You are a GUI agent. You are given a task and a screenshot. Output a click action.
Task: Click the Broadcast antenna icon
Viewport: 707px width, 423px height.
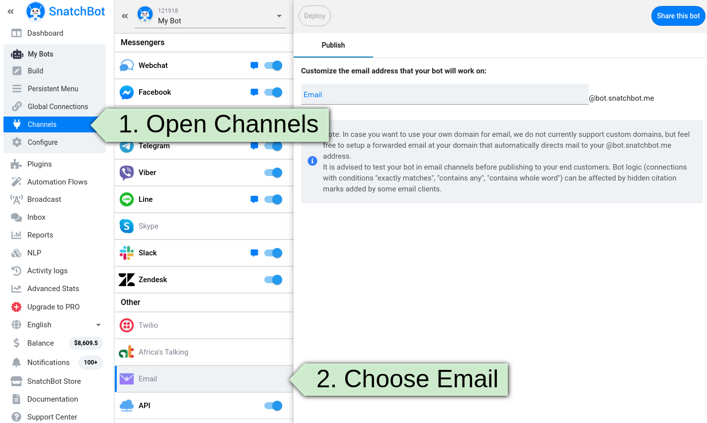(16, 199)
